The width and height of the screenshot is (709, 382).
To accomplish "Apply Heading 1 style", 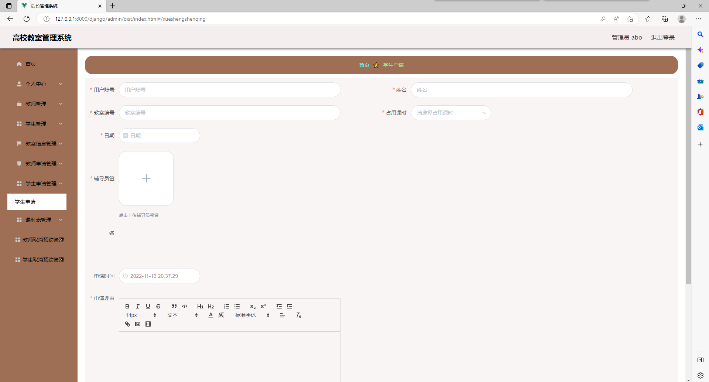I will point(200,306).
